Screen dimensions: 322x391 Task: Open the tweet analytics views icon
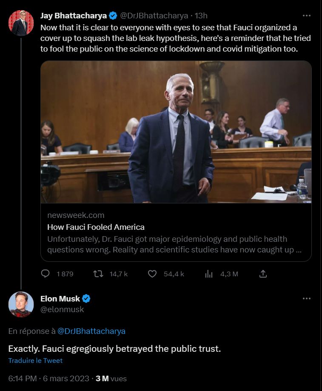coord(209,274)
